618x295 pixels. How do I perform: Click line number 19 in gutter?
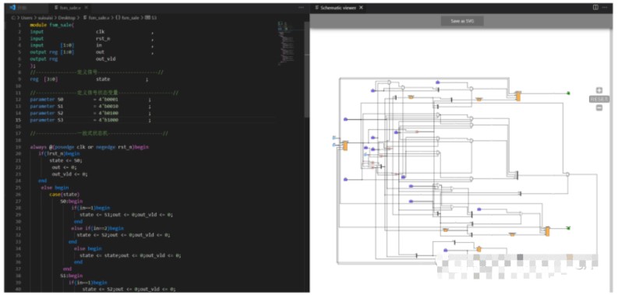pos(19,147)
